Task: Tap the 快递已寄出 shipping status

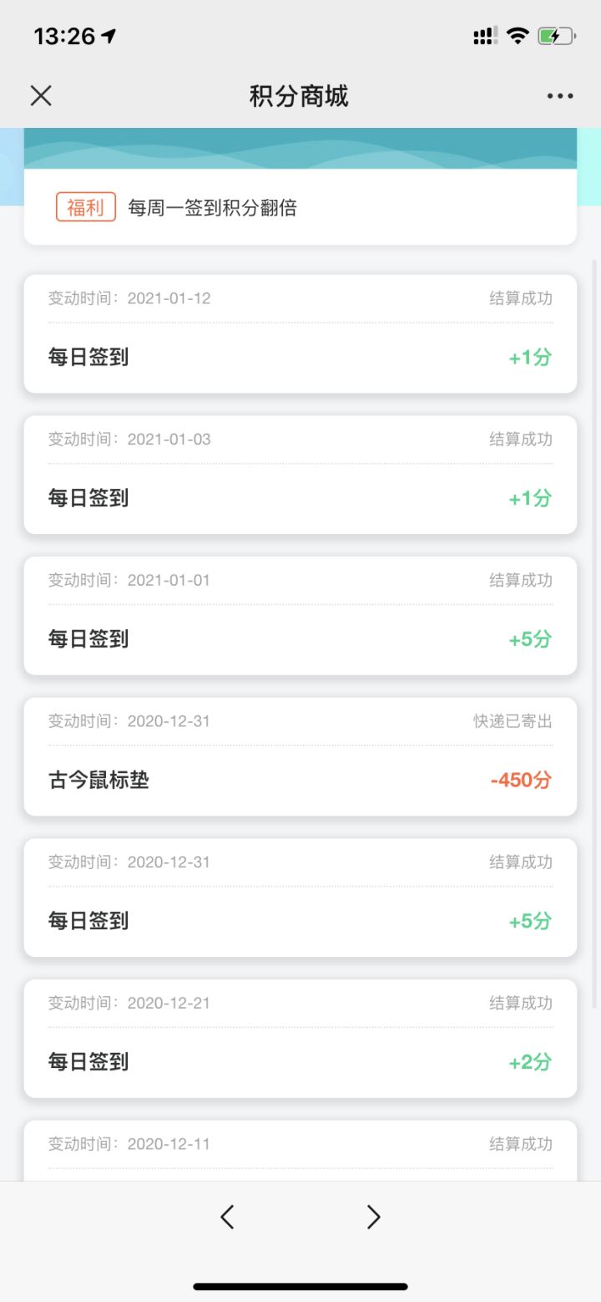Action: pos(513,721)
